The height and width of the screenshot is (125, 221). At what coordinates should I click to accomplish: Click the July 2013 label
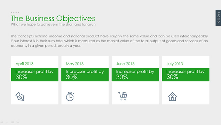click(175, 64)
